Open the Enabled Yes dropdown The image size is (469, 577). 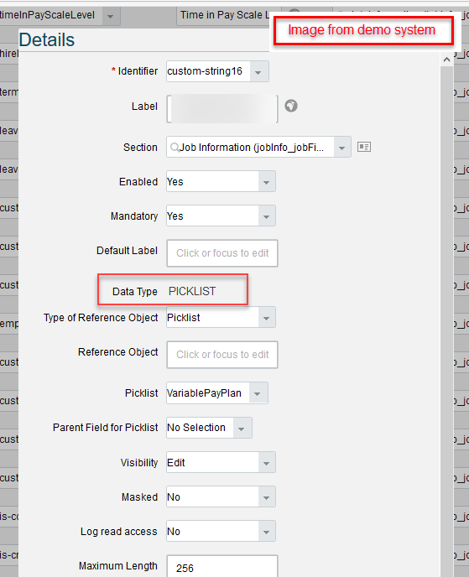pos(267,182)
